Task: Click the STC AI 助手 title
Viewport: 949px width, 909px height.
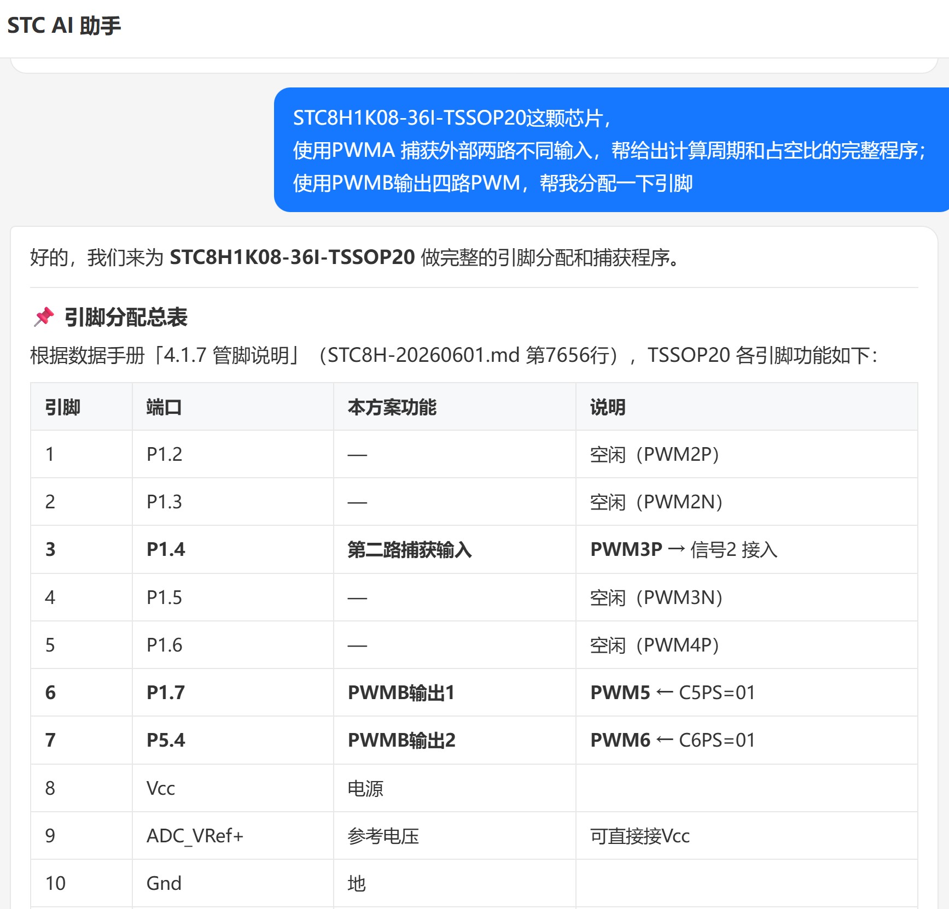Action: [x=64, y=26]
